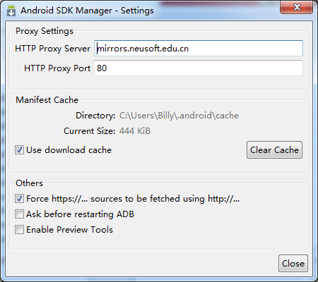
Task: Enable Ask before restarting ADB
Action: [19, 214]
